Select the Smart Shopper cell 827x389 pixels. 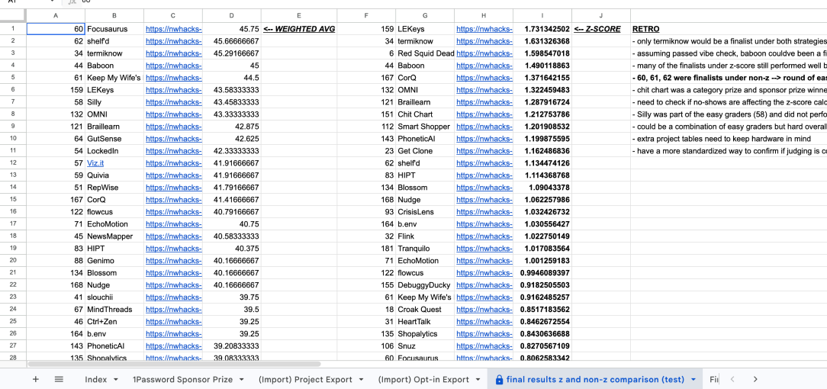pyautogui.click(x=425, y=127)
